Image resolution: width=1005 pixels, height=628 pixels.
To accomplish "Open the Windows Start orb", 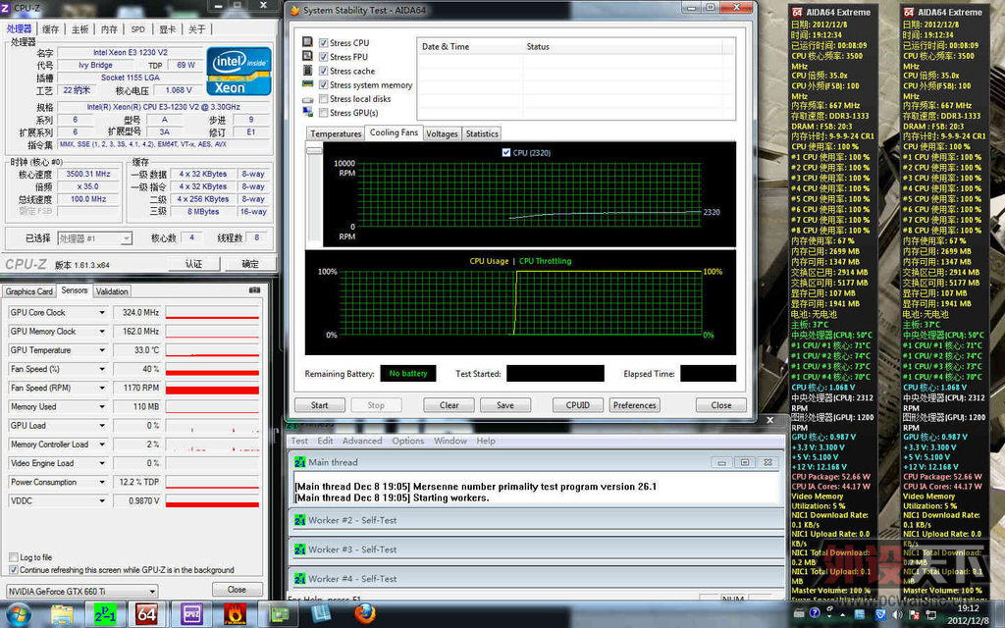I will pyautogui.click(x=18, y=614).
